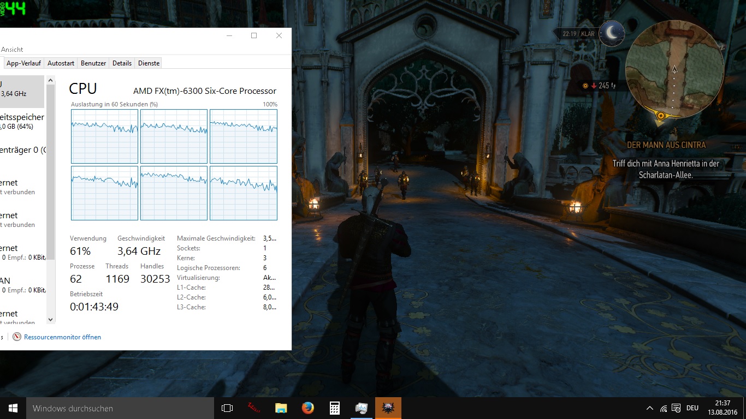The image size is (746, 419).
Task: Click the DER MANN AUS CINTRA quest title
Action: pyautogui.click(x=666, y=145)
